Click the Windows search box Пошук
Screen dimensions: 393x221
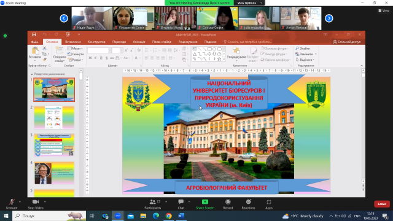tap(49, 215)
